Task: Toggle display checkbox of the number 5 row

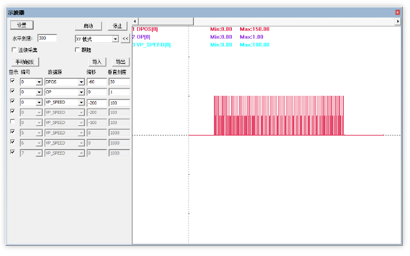Action: 12,132
